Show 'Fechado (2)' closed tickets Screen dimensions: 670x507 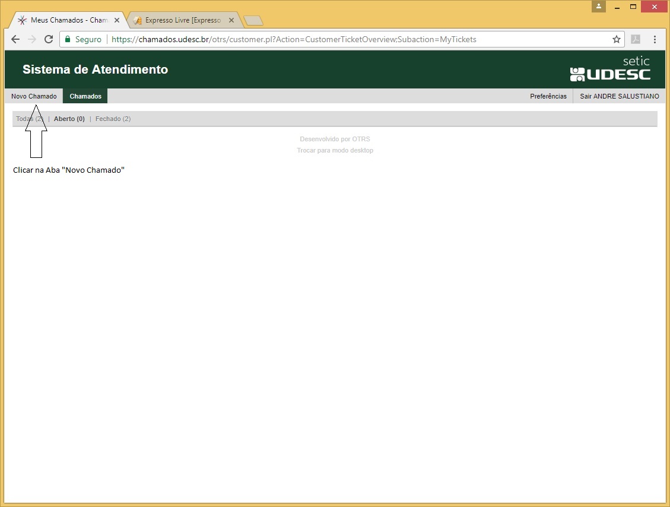coord(113,119)
